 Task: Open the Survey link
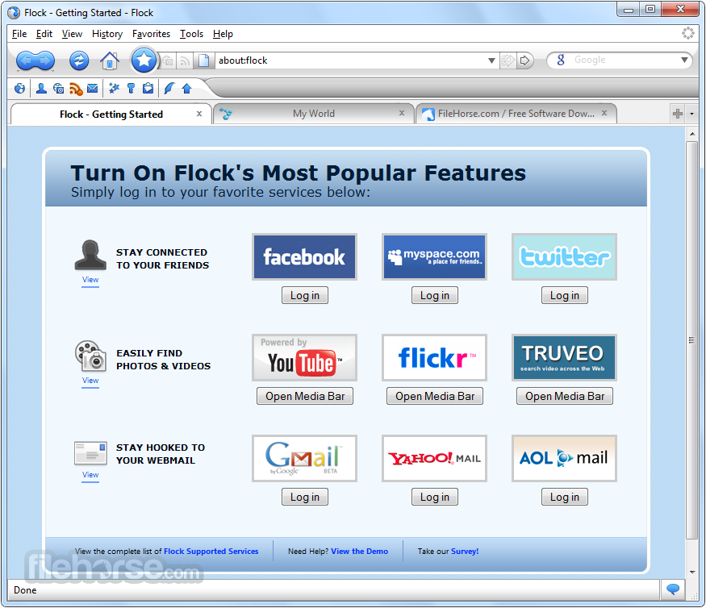click(465, 552)
